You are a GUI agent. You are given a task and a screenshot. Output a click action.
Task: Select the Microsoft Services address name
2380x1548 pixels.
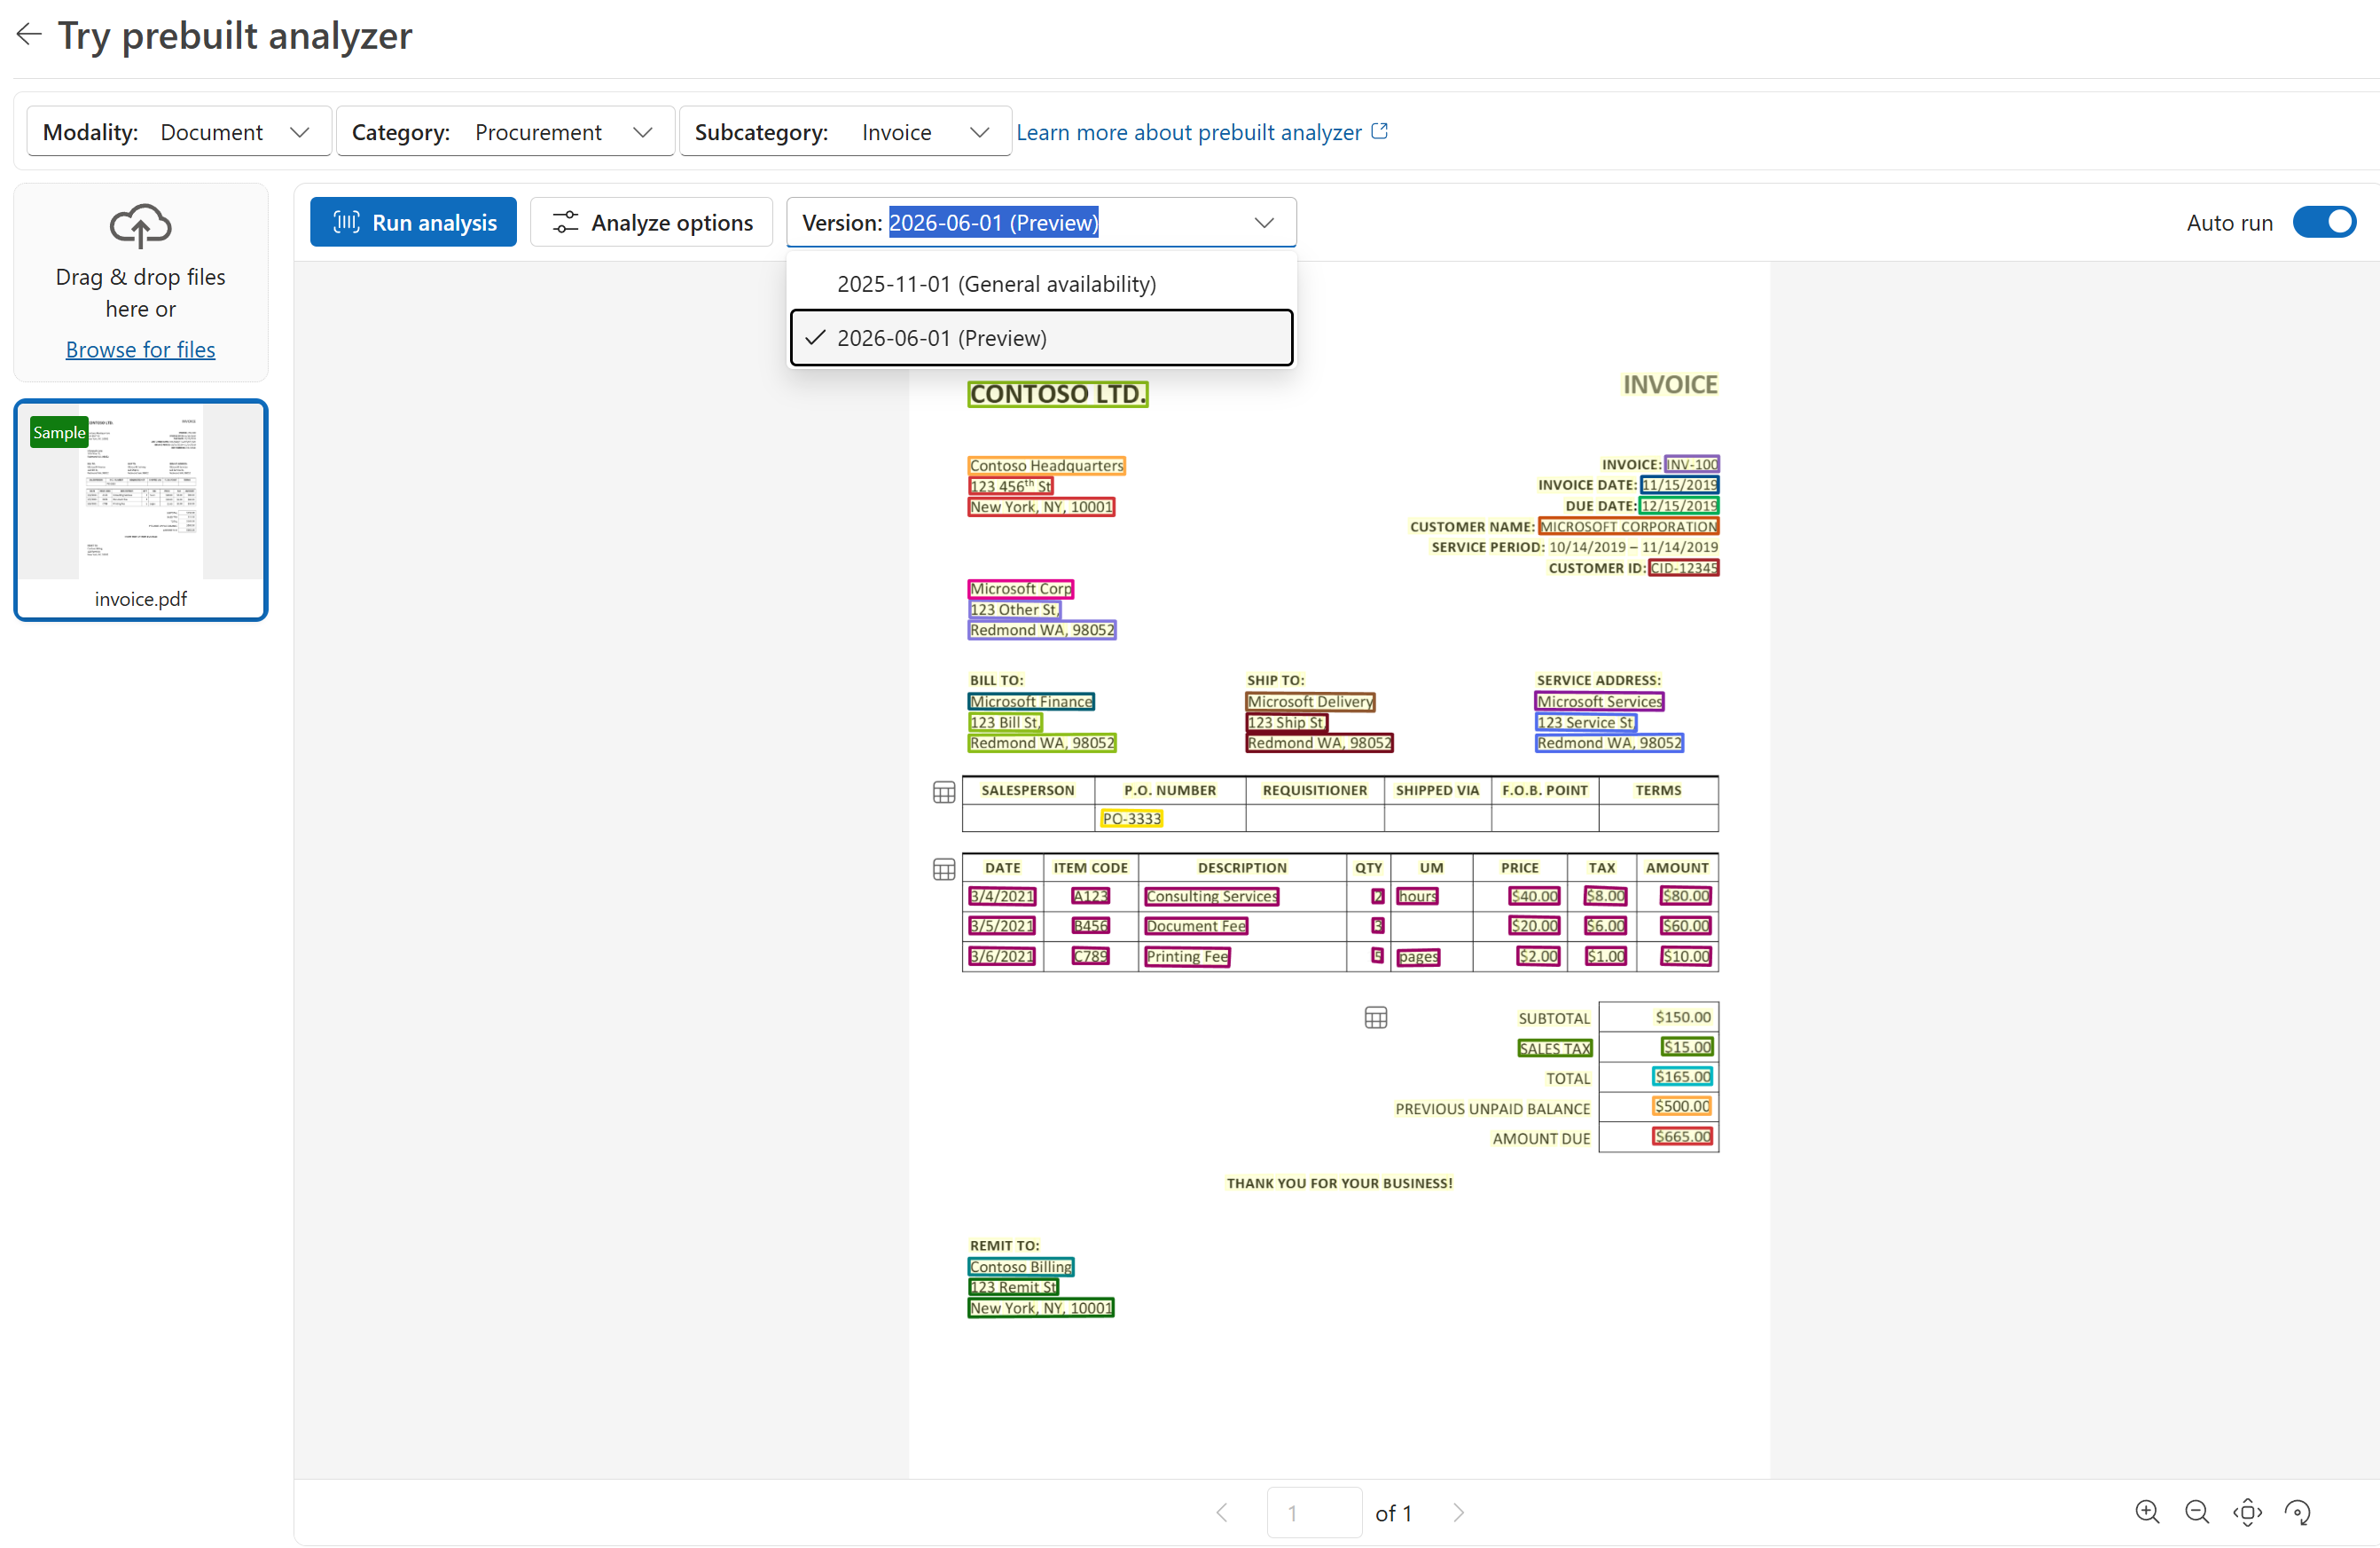click(1600, 703)
